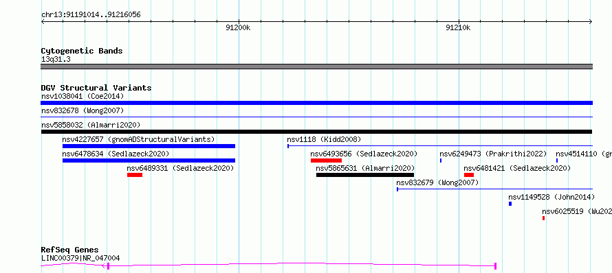Viewport: 612px width, 273px height.
Task: Click the LINC00379|NR_047004 gene label
Action: point(80,258)
